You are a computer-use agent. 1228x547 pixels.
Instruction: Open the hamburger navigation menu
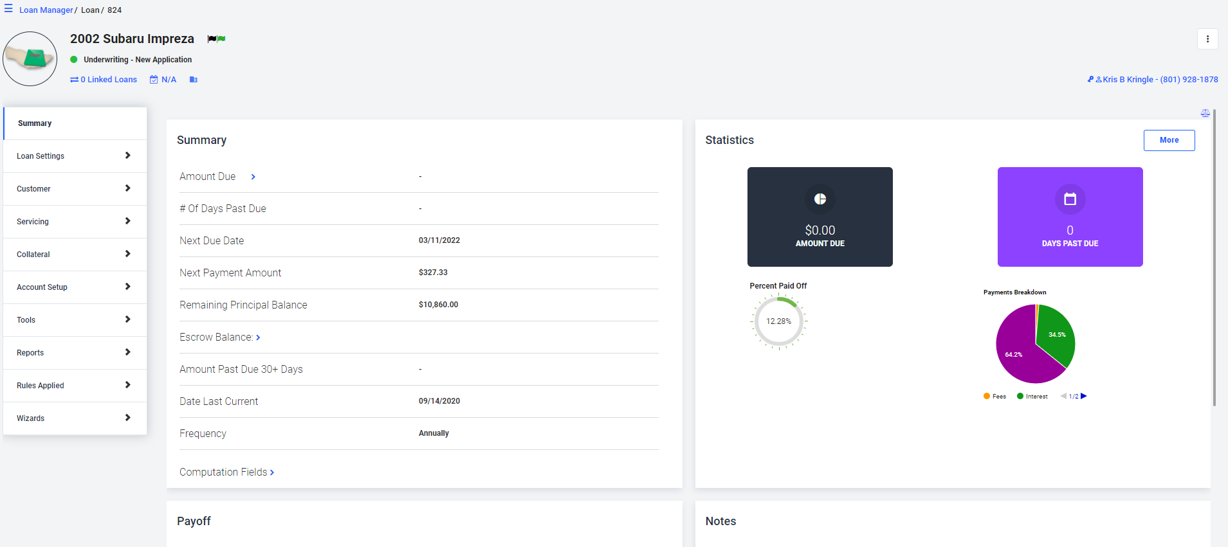point(8,9)
